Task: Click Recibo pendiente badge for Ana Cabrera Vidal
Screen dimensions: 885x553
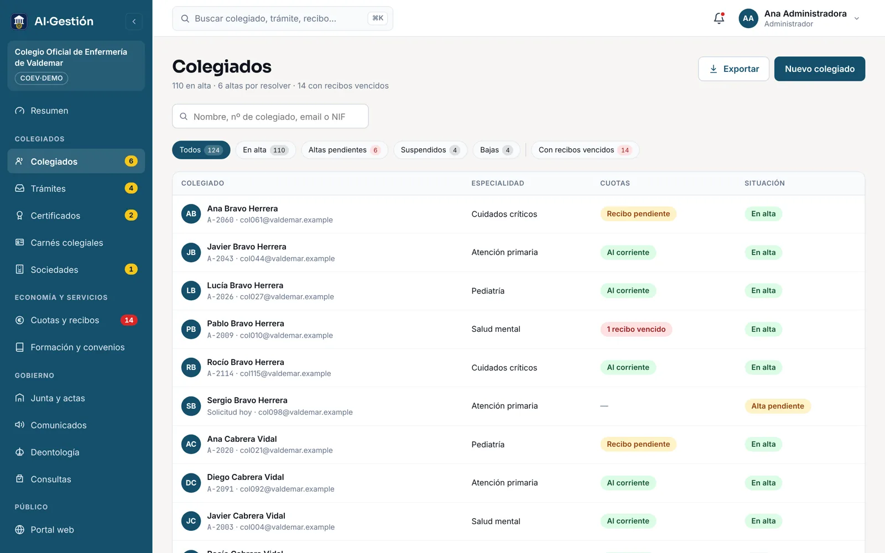Action: (638, 444)
